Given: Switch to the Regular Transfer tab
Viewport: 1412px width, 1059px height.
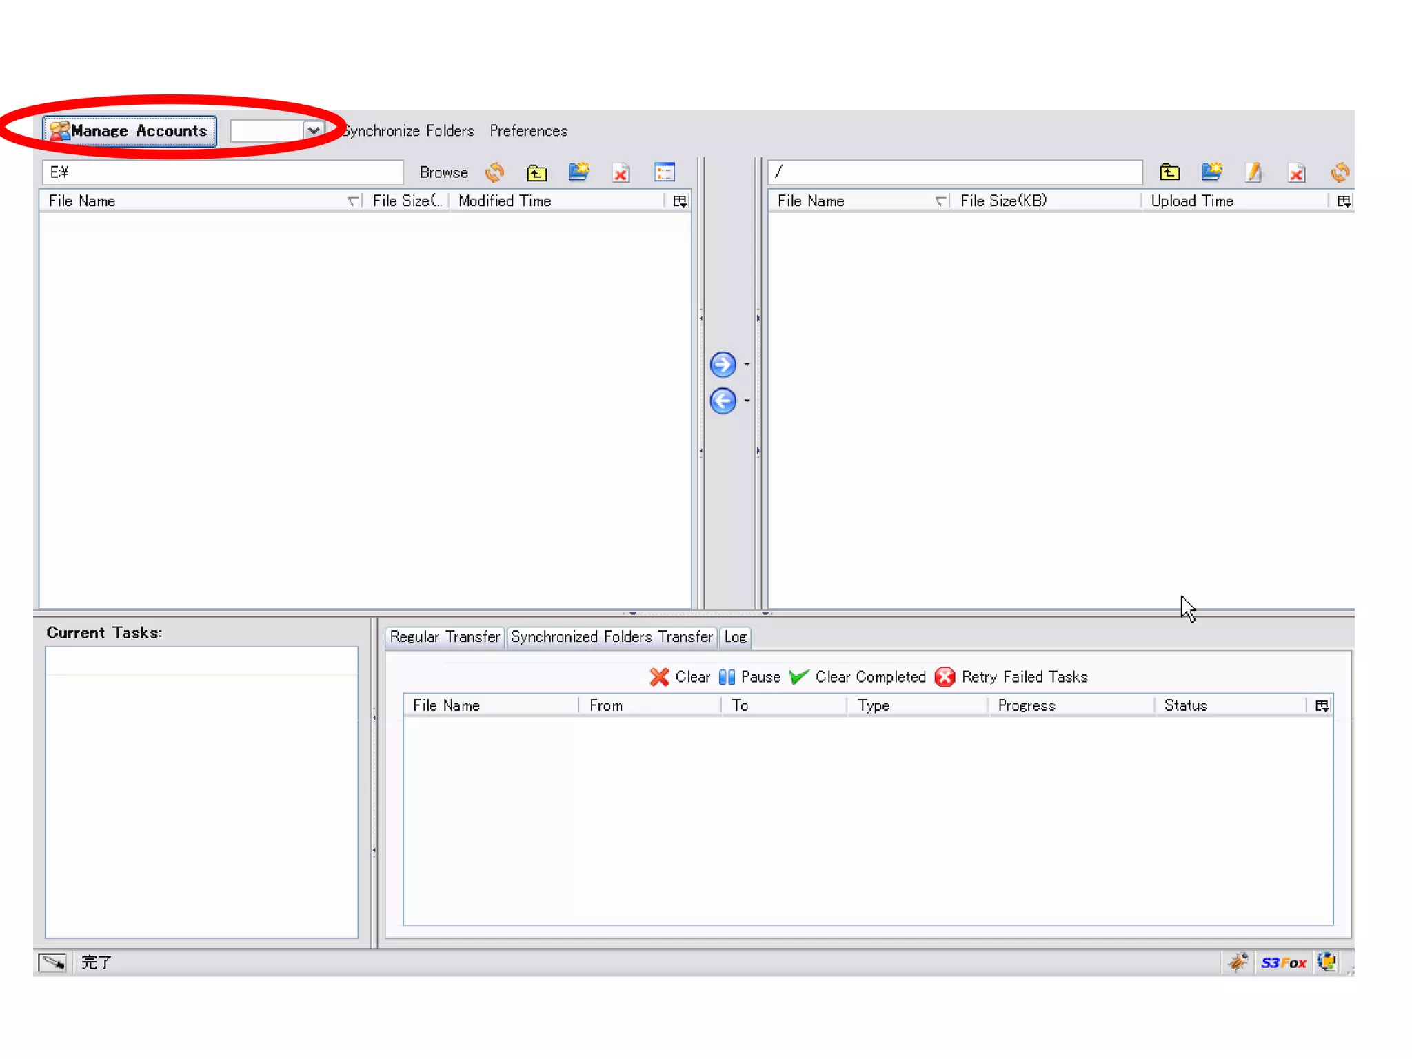Looking at the screenshot, I should point(445,637).
